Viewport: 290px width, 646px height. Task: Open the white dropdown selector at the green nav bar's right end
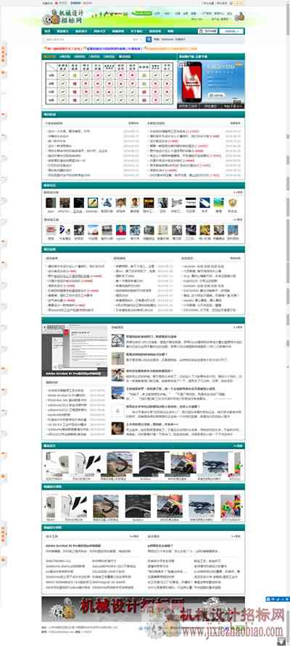coord(231,31)
